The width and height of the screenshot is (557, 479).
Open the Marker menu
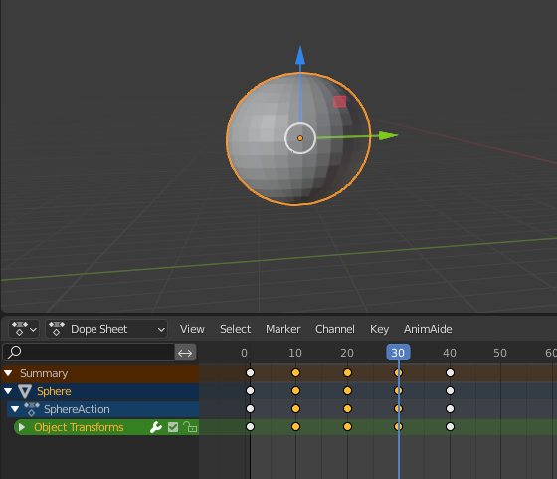[x=283, y=329]
